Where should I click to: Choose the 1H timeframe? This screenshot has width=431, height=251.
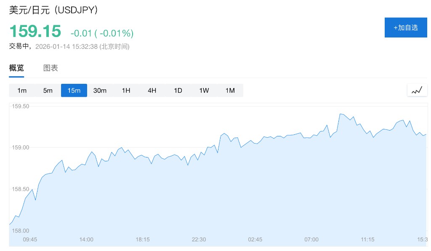tap(126, 91)
